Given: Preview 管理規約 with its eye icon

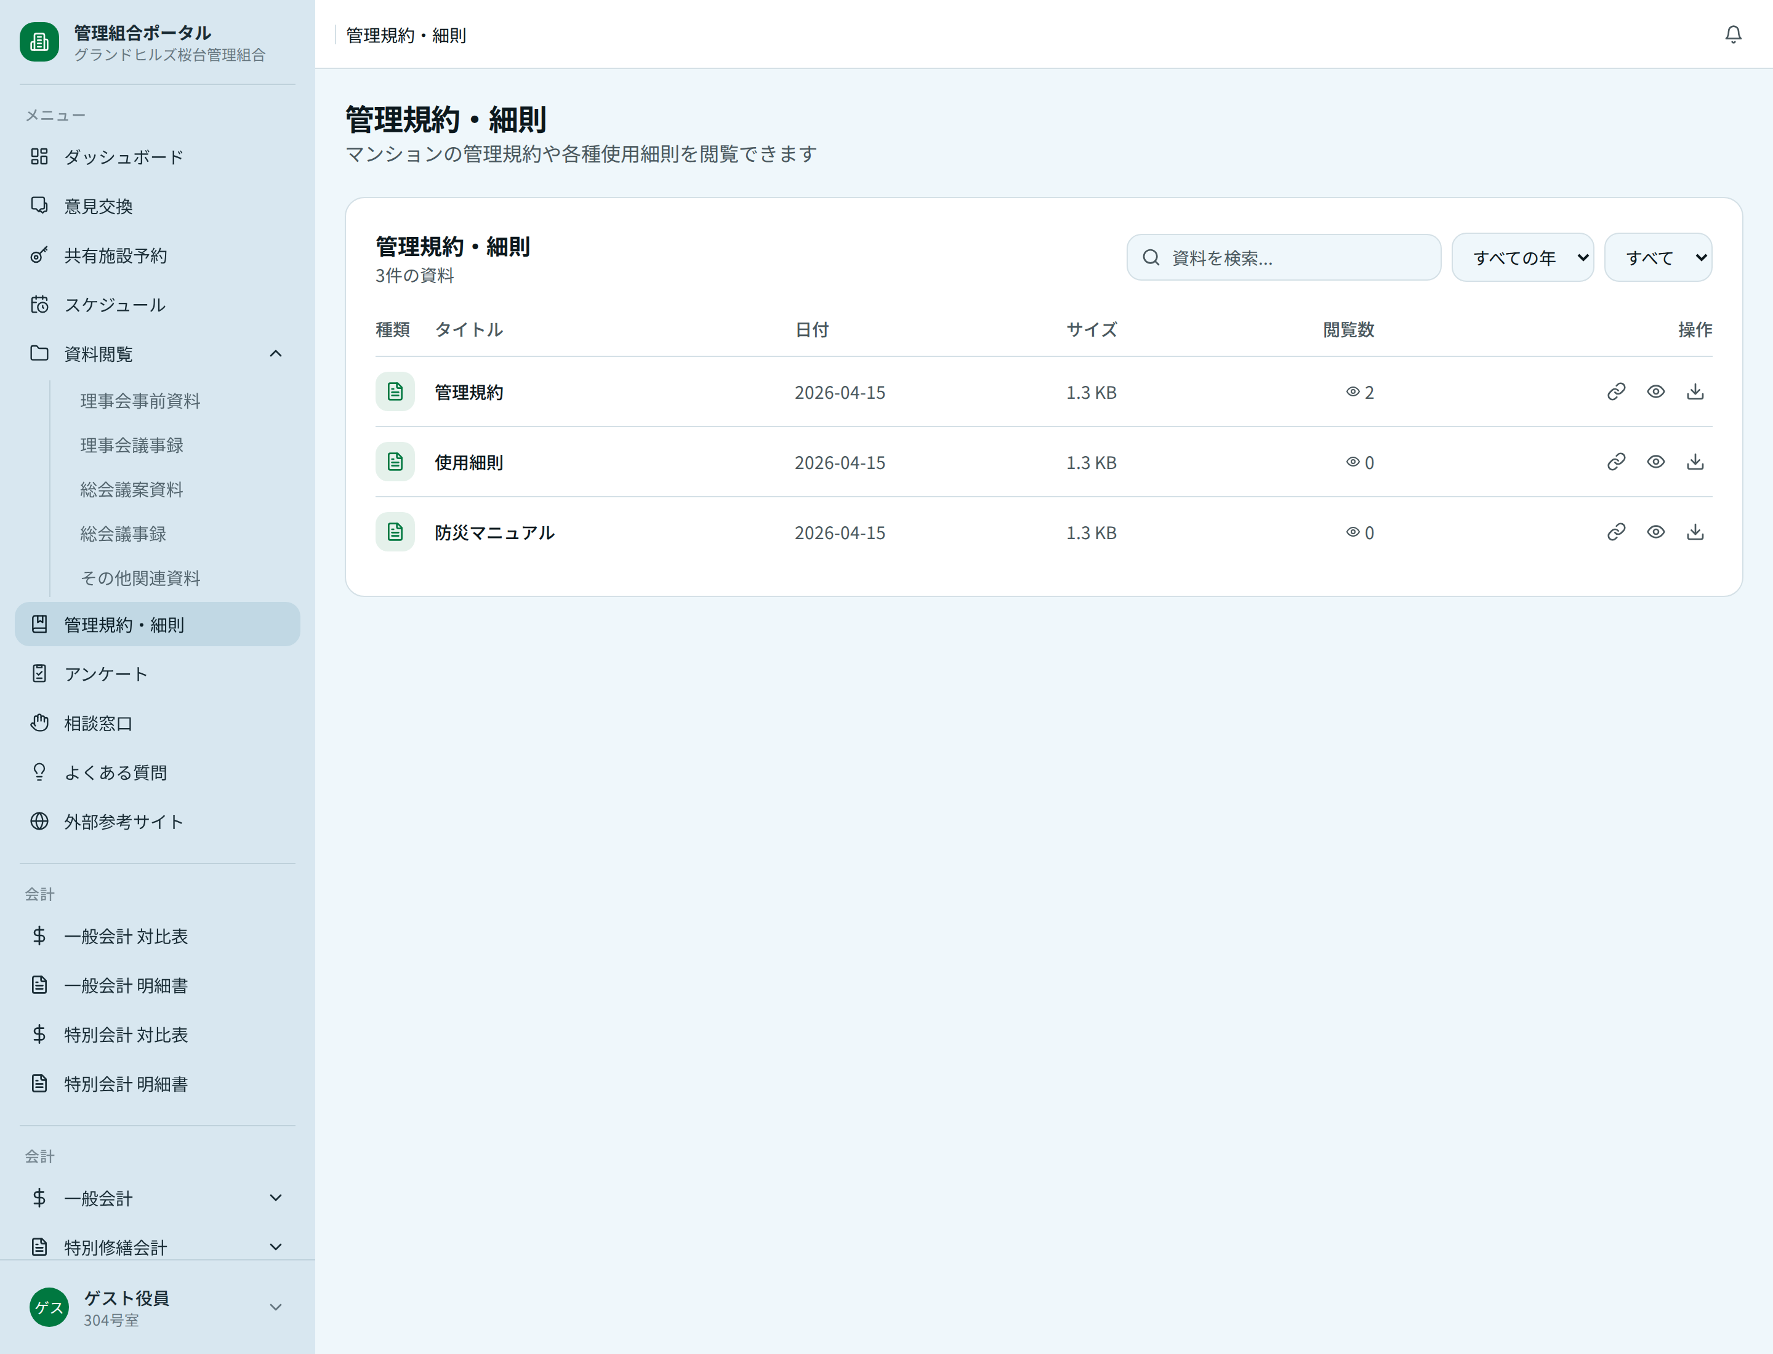Looking at the screenshot, I should [x=1655, y=391].
